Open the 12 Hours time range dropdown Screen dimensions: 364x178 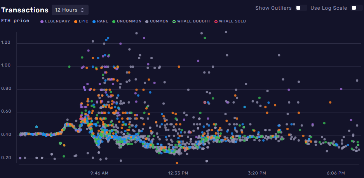coord(70,10)
